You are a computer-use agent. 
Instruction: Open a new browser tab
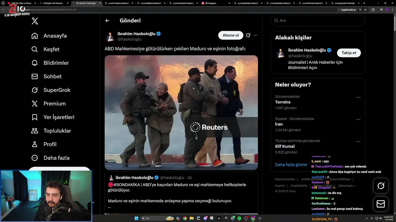364,3
